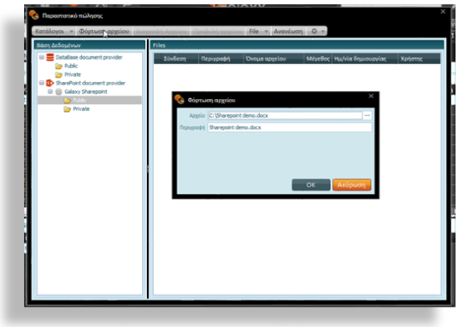Screen dimensions: 459x327
Task: Click folder icon of Galaxy Sharepoint Private
Action: tap(68, 109)
